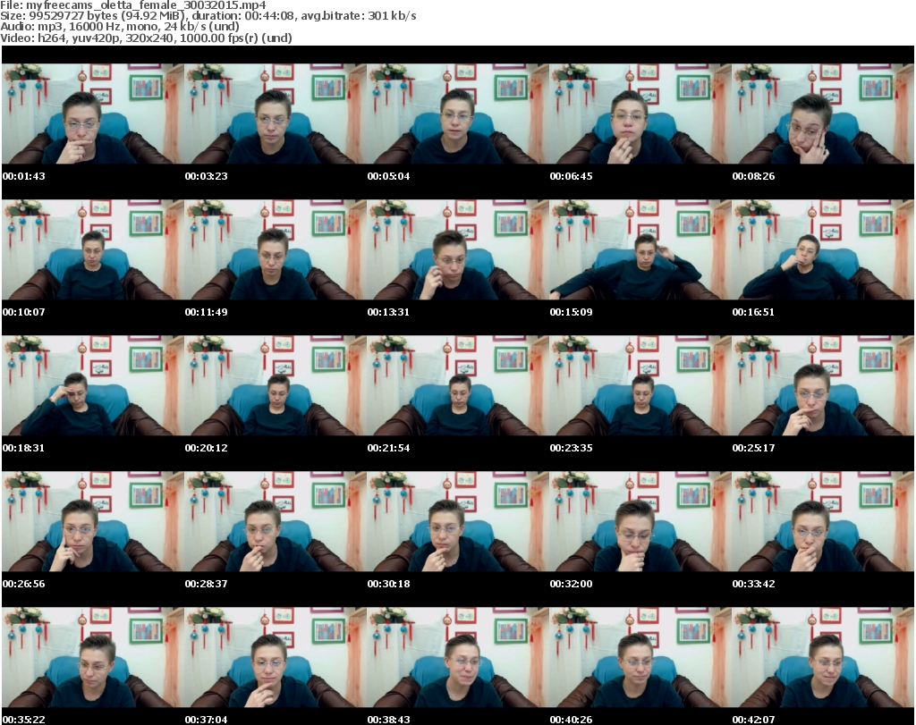
Task: Select the thumbnail frame at 00:26:56
Action: [93, 521]
